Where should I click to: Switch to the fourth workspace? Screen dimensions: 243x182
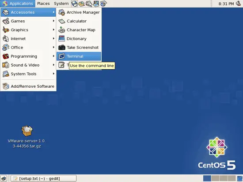pyautogui.click(x=232, y=178)
